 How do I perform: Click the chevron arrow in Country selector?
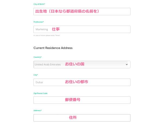coord(127,65)
